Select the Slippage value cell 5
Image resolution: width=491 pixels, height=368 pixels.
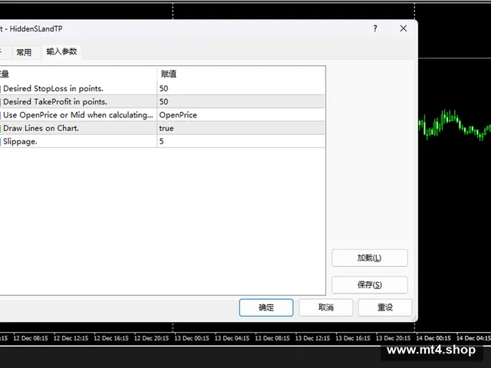tap(240, 141)
